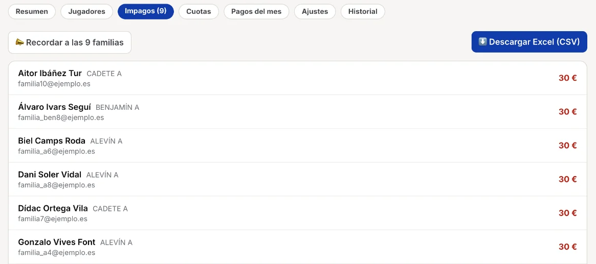Select player Biel Camps Roda
The height and width of the screenshot is (264, 596).
52,141
